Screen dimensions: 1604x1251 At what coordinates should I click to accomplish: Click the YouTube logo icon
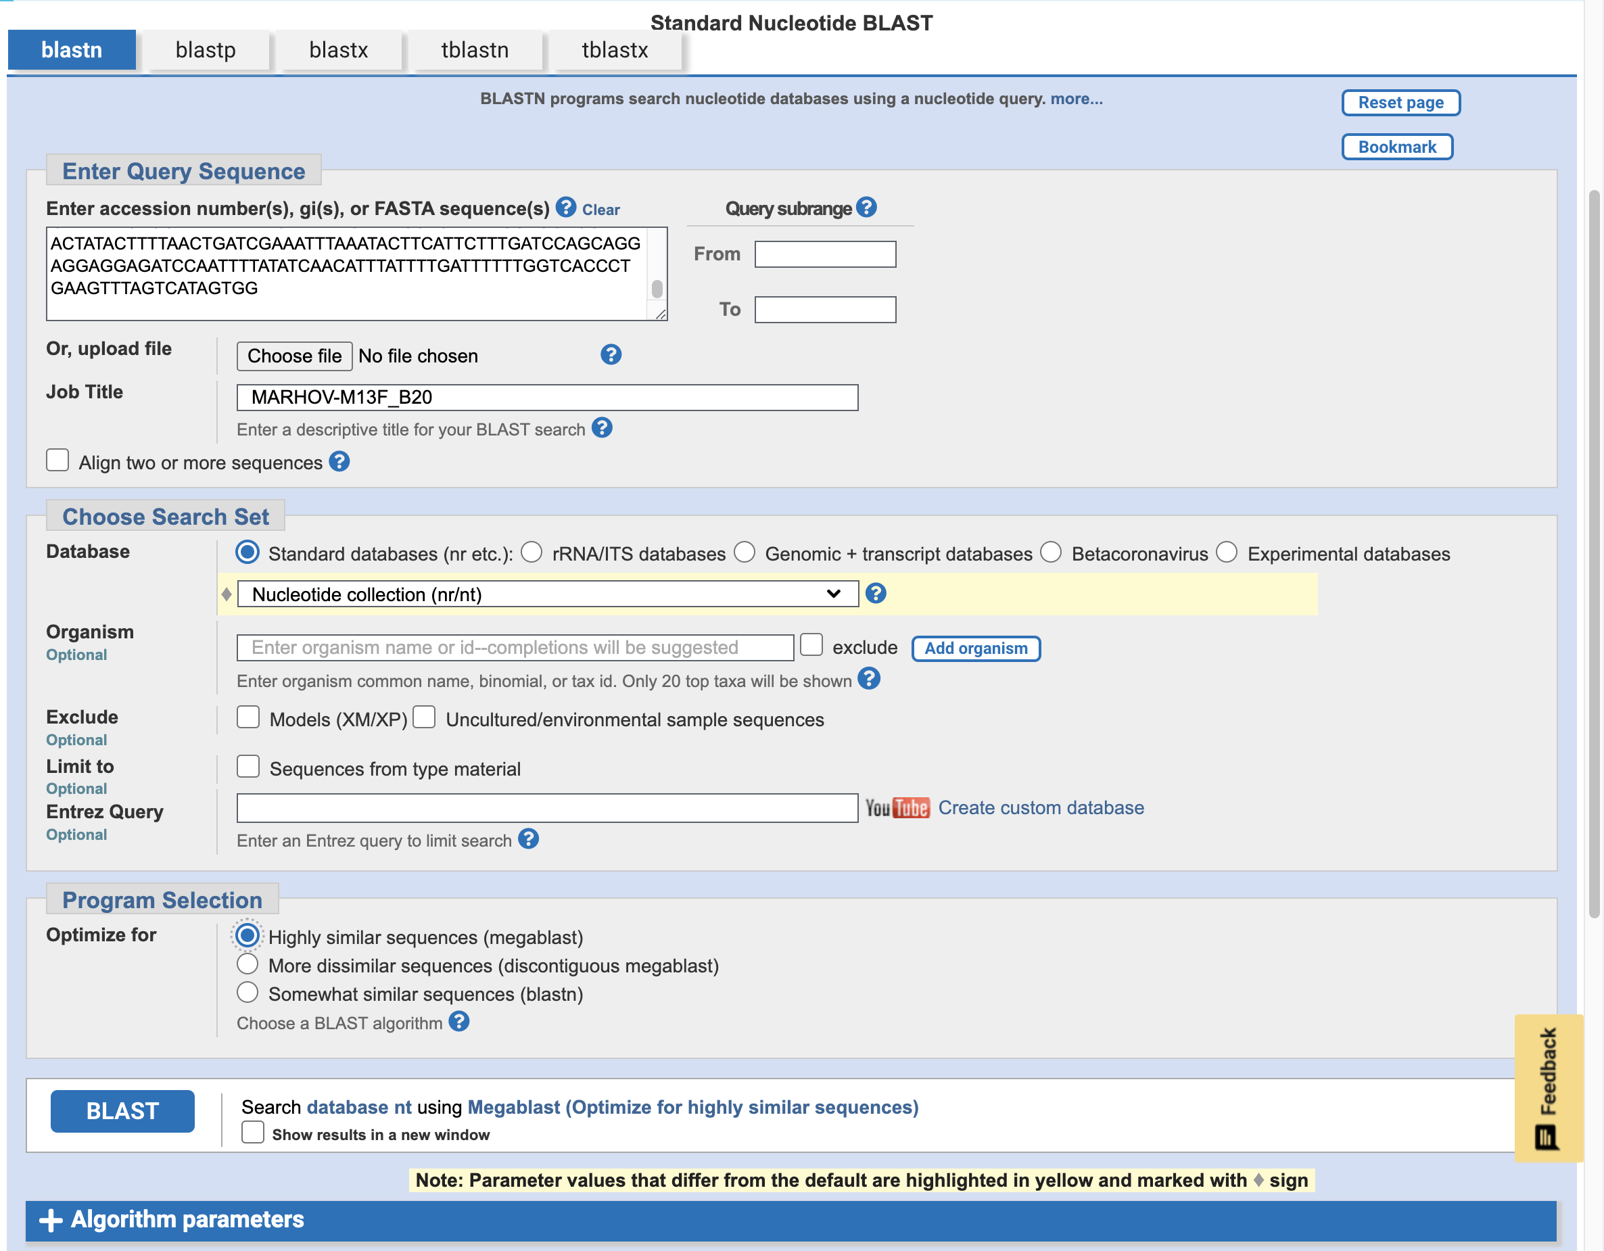(897, 807)
